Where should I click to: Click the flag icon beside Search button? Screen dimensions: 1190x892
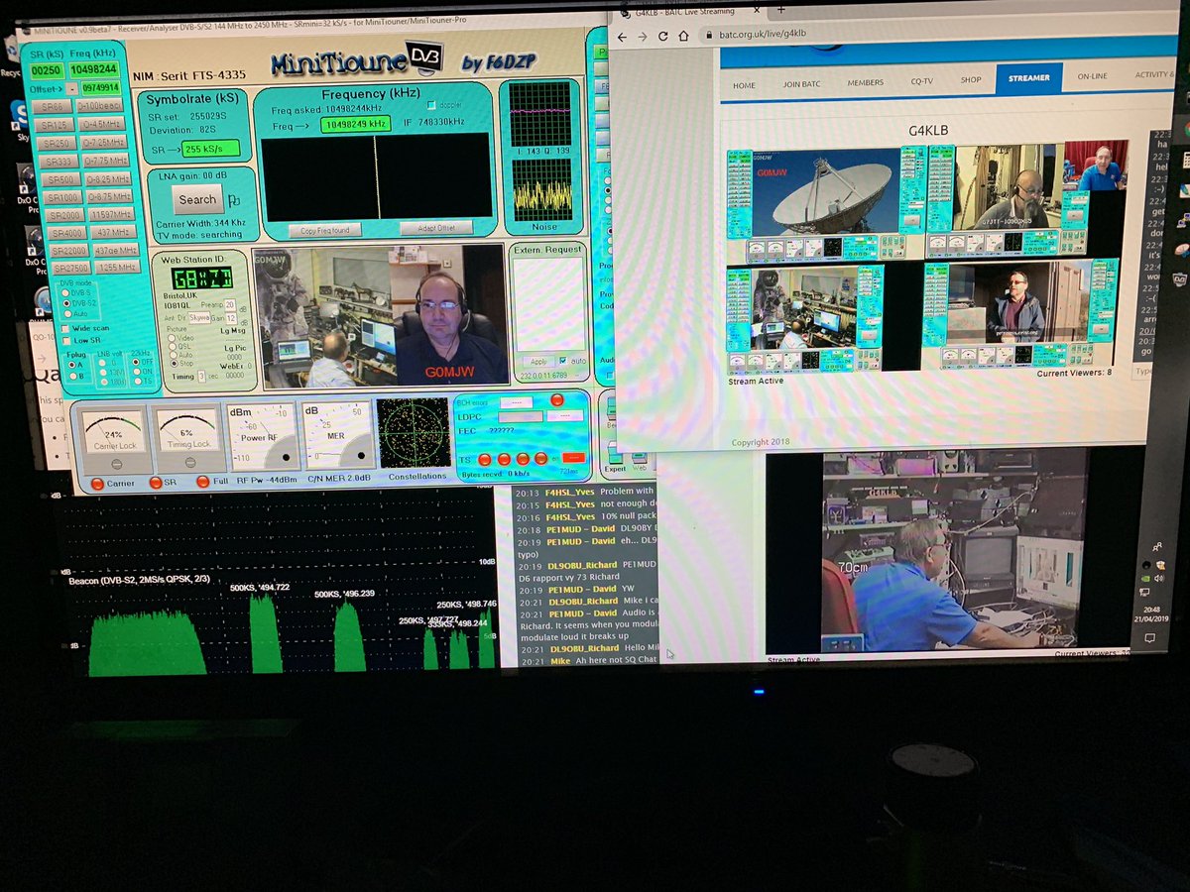point(234,199)
